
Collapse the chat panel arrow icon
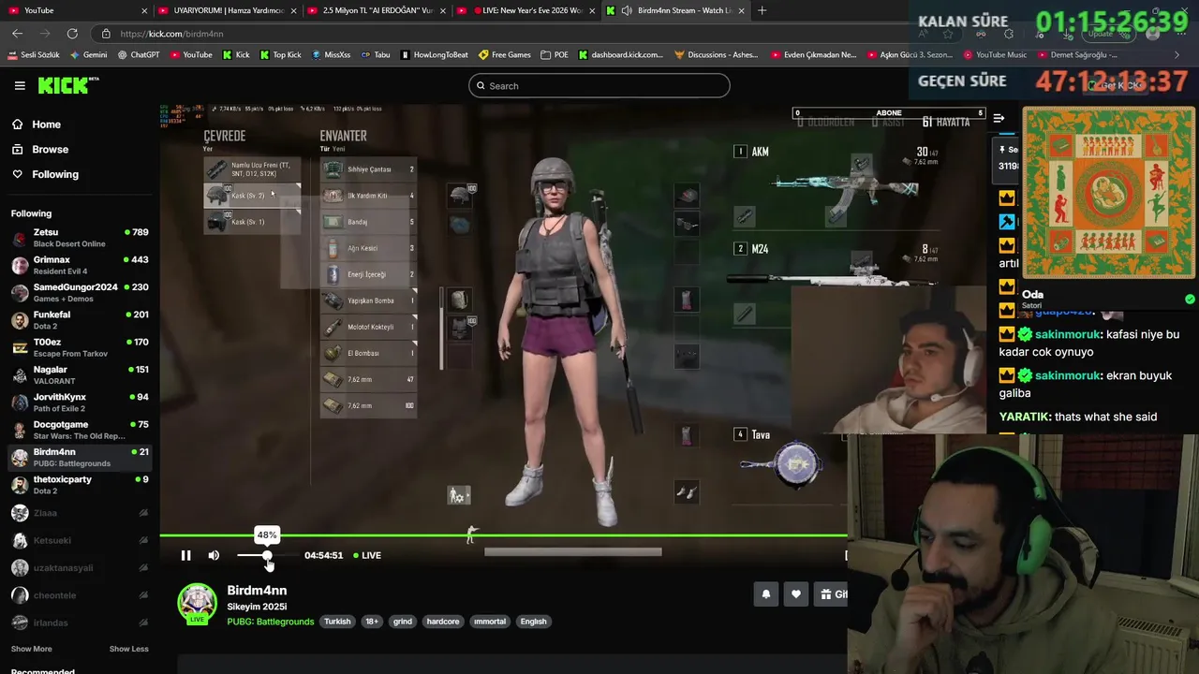999,118
